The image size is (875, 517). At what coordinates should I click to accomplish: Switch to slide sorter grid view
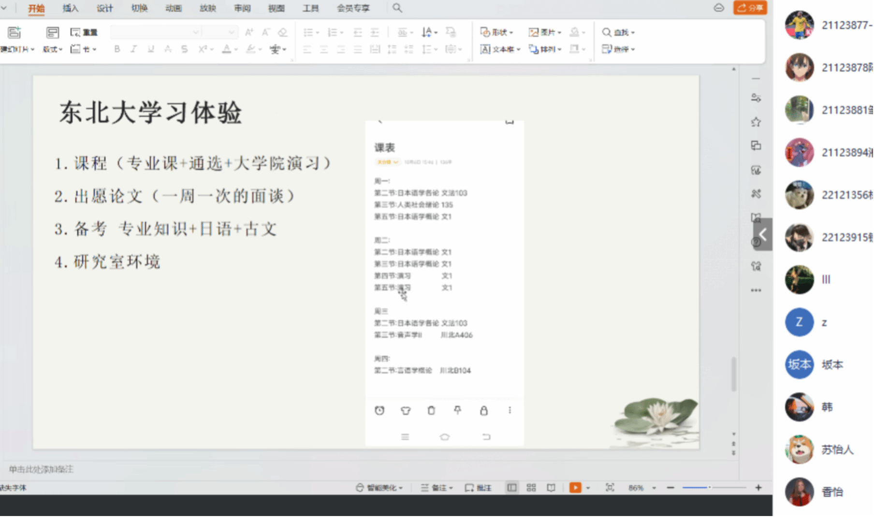[531, 488]
